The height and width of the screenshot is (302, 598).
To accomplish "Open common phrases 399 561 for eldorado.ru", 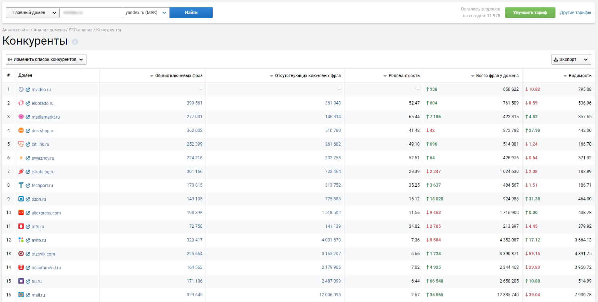I will click(195, 103).
